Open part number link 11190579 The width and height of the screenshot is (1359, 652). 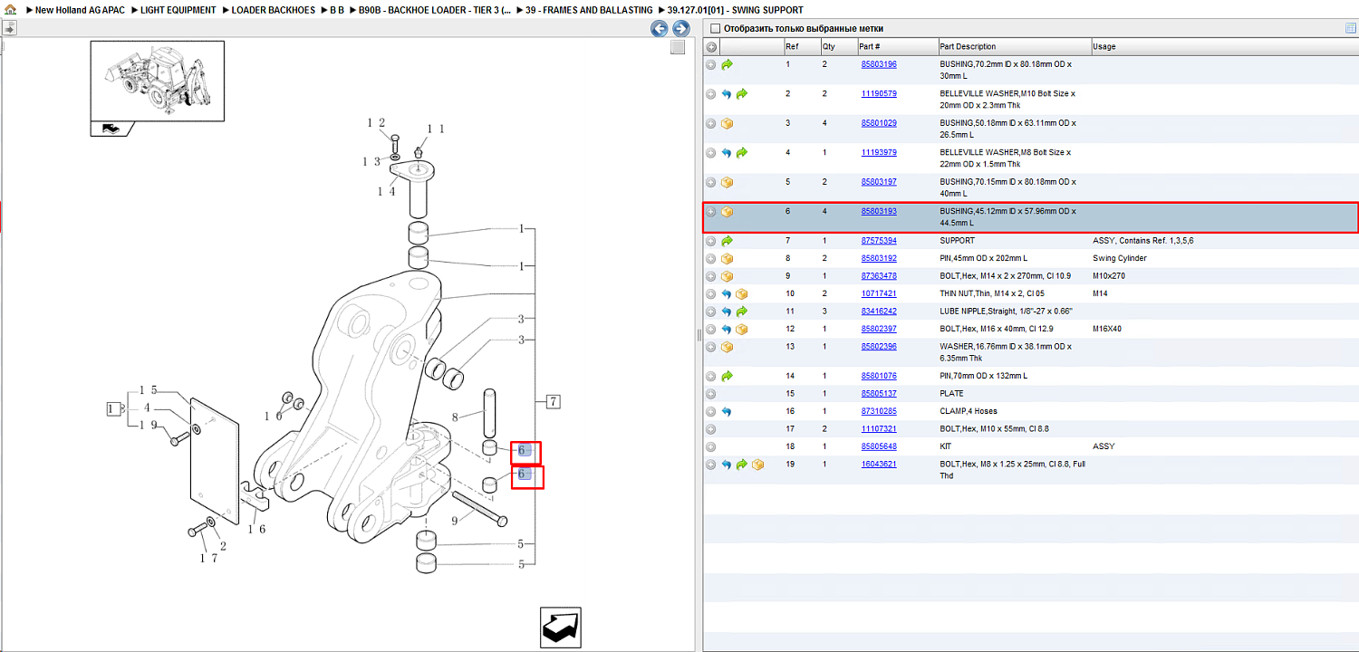click(879, 94)
